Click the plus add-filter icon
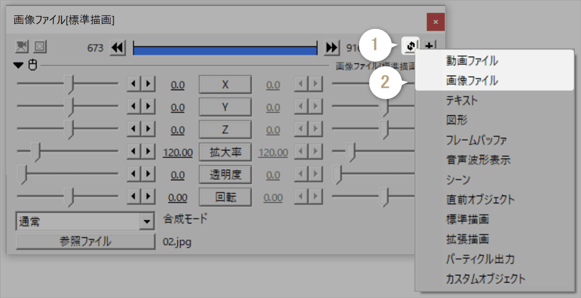 point(429,47)
